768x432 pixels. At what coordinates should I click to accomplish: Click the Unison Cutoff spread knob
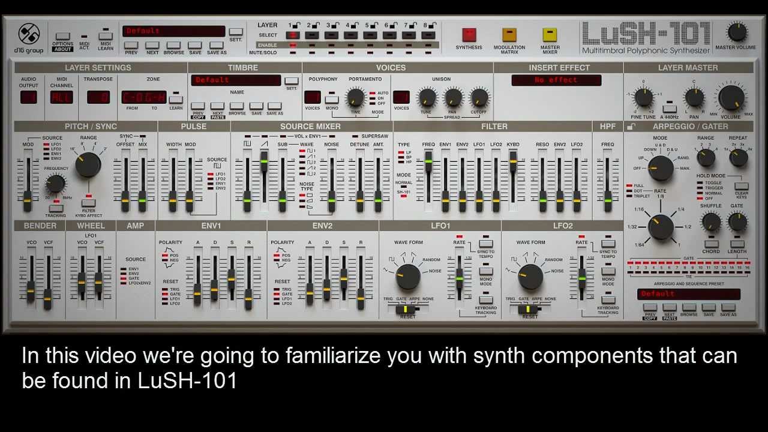pyautogui.click(x=479, y=97)
